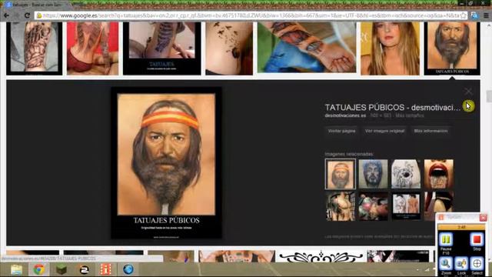Select the related blue face tattoo thumbnail
Screen dimensions: 492x277
[373, 174]
